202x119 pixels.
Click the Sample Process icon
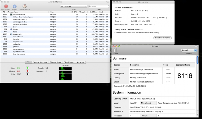point(24,6)
